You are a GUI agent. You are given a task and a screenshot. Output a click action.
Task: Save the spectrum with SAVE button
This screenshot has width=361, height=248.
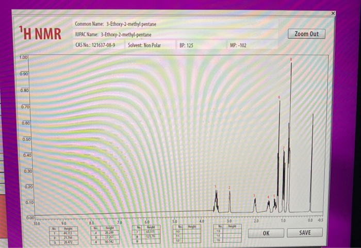[x=305, y=233]
